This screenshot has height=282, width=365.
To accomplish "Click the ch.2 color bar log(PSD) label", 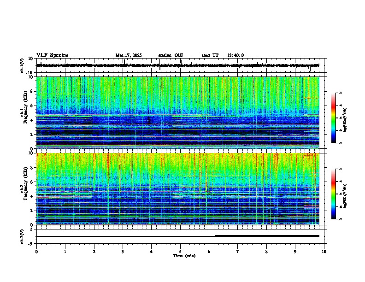I will [345, 196].
